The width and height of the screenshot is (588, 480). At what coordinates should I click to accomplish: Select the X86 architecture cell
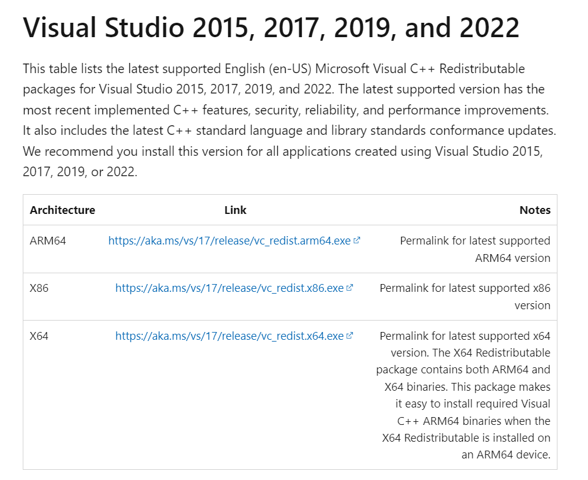pos(39,288)
